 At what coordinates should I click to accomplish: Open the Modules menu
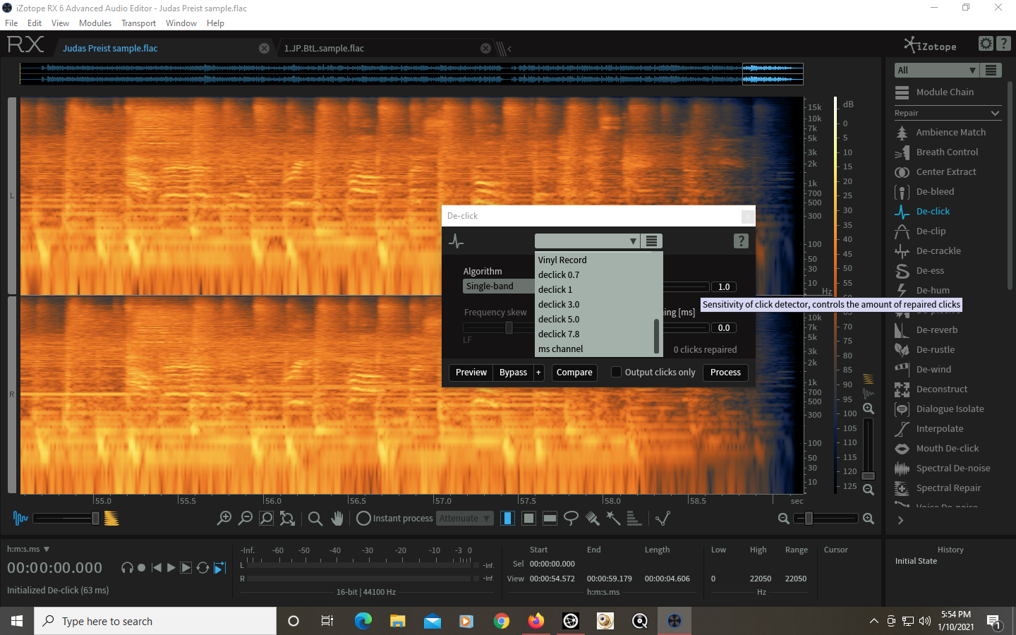point(95,23)
